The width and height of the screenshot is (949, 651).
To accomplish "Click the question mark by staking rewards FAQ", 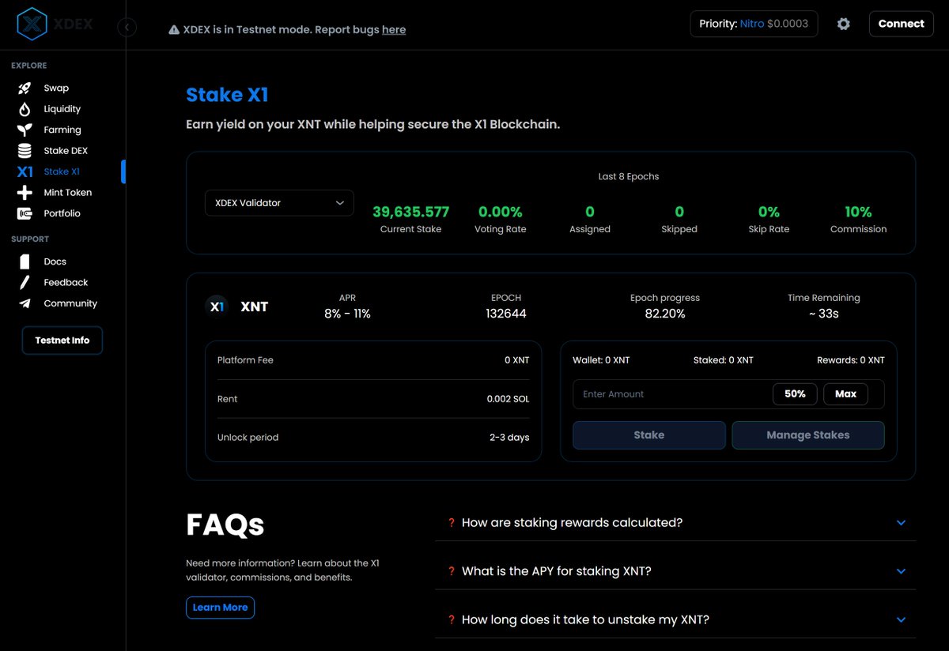I will coord(452,523).
